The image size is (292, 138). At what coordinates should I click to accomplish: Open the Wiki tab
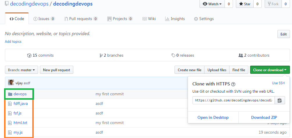click(x=149, y=19)
